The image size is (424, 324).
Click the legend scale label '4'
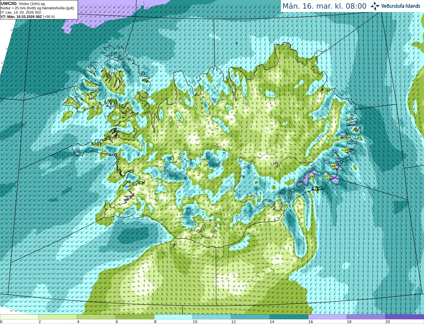(78, 322)
